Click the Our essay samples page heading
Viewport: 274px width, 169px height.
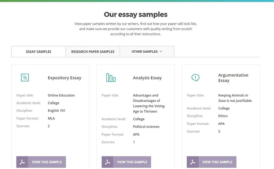coord(135,14)
